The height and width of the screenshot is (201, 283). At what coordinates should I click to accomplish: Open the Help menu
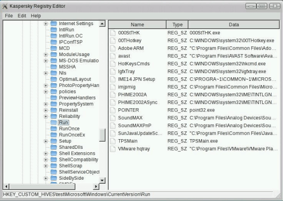click(x=36, y=16)
